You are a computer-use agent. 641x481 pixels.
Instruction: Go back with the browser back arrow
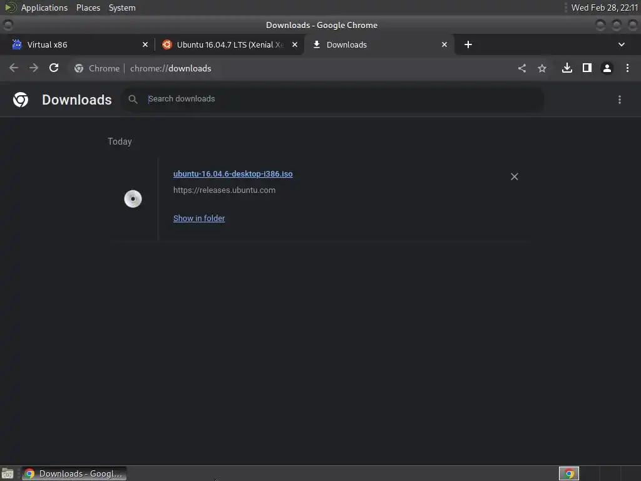14,68
